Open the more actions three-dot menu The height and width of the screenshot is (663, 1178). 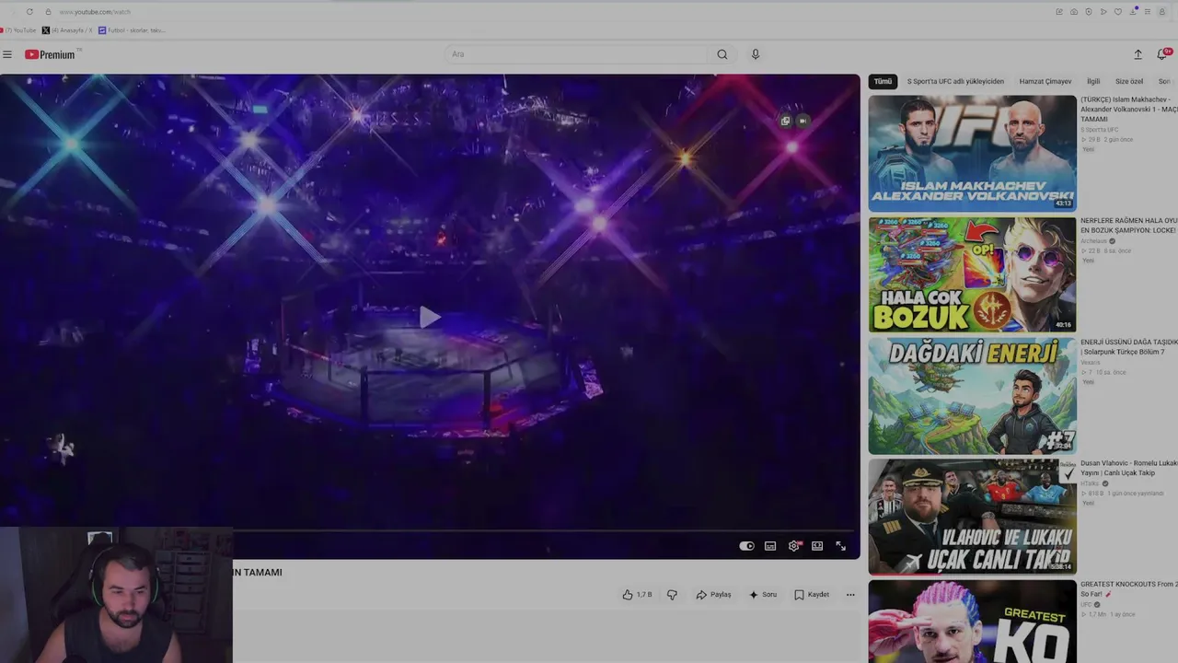(850, 595)
